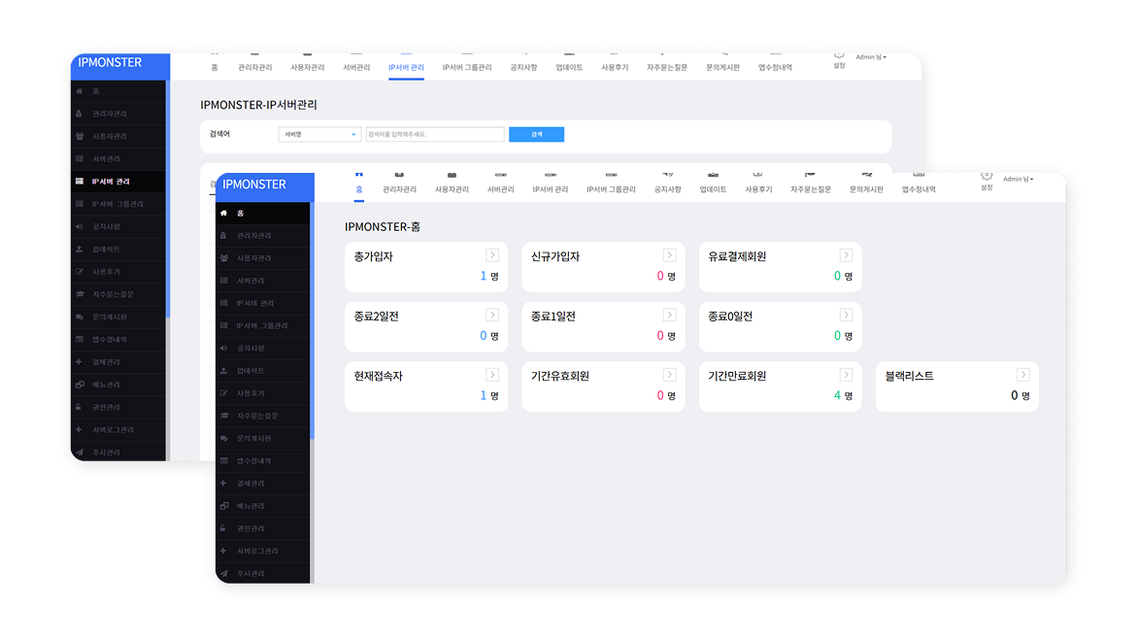The width and height of the screenshot is (1138, 637).
Task: Select 자주묻는질문 tab in back window
Action: 667,65
